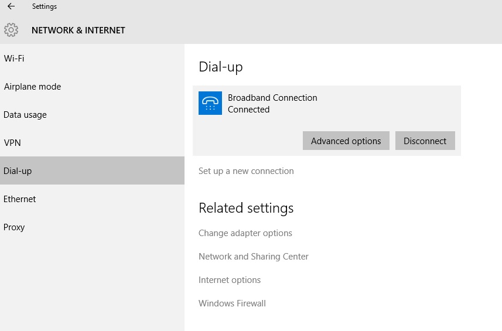Go back with the arrow icon
Viewport: 502px width, 331px height.
pyautogui.click(x=11, y=6)
